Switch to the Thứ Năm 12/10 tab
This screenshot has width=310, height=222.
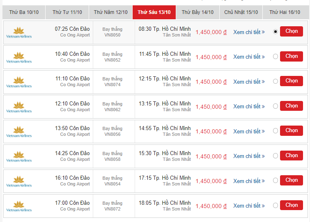coord(110,12)
